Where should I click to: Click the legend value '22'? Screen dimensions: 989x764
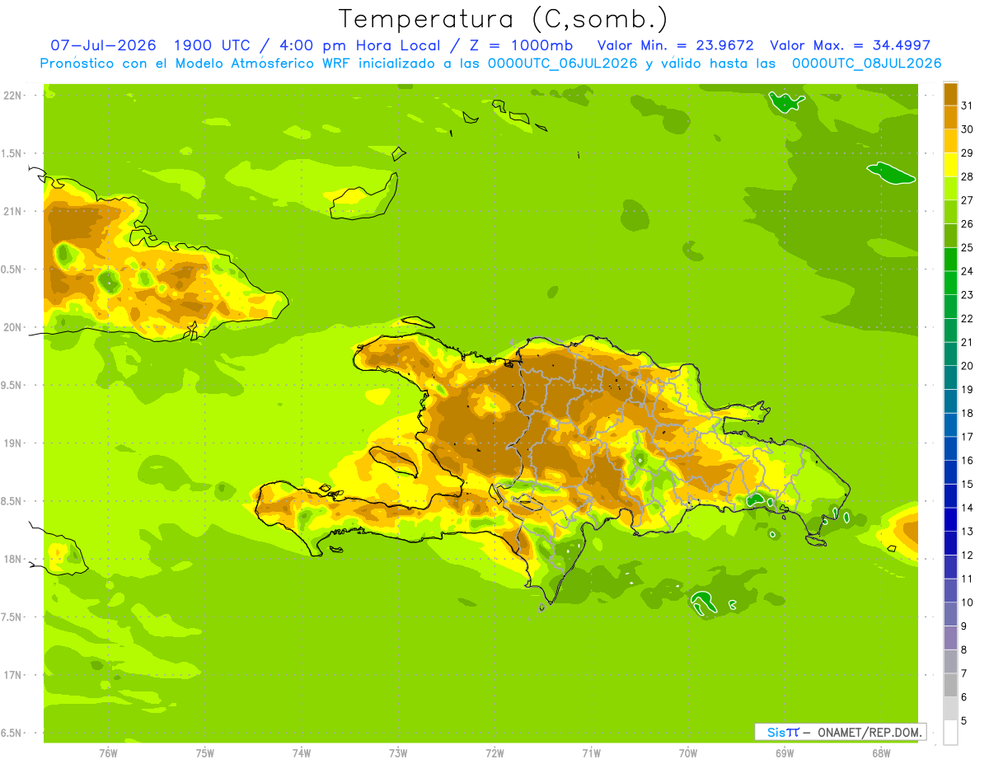pos(967,318)
